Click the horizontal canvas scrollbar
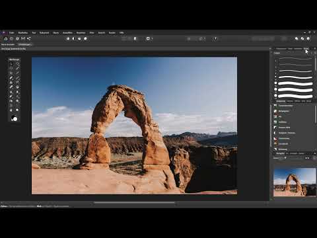This screenshot has height=238, width=317. point(134,202)
